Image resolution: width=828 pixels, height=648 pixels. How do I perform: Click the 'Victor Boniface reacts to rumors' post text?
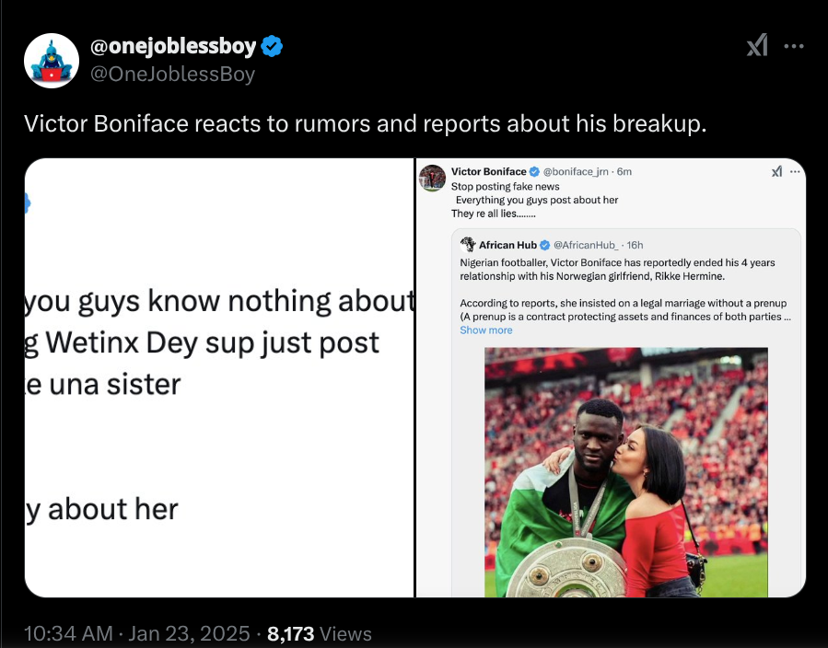(364, 123)
